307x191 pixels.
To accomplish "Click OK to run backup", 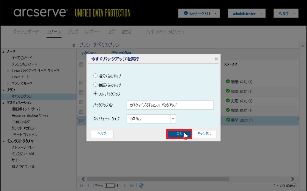I will pyautogui.click(x=179, y=134).
